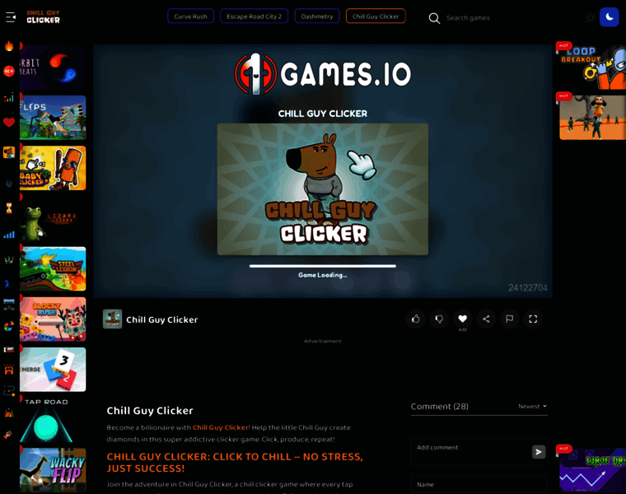Follow orange Chill Guy Clicker link in description
Viewport: 626px width, 494px height.
pyautogui.click(x=221, y=427)
